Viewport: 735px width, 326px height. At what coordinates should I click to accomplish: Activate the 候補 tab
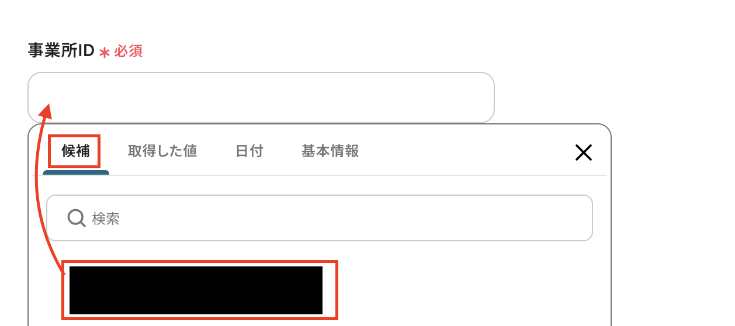pyautogui.click(x=75, y=151)
